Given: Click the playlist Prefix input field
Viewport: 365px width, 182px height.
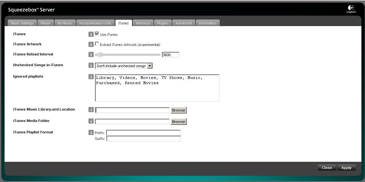Looking at the screenshot, I should pos(143,133).
